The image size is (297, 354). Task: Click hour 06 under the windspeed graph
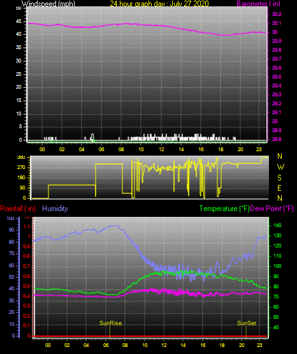coord(101,149)
